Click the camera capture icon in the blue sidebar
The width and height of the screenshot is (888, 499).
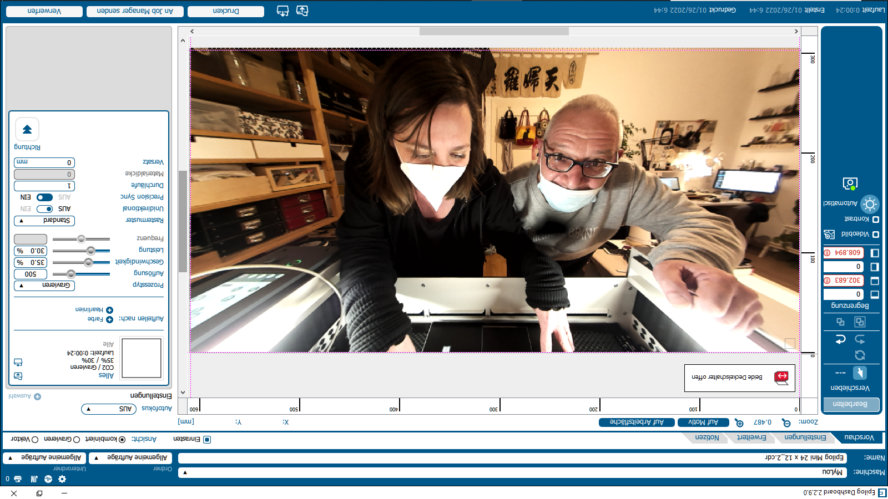[x=850, y=183]
